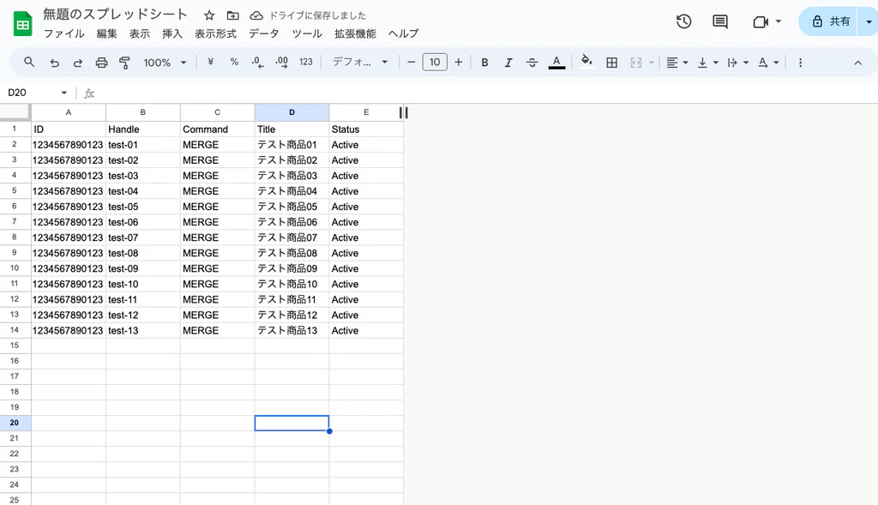Redo the last action
878x505 pixels.
[78, 63]
